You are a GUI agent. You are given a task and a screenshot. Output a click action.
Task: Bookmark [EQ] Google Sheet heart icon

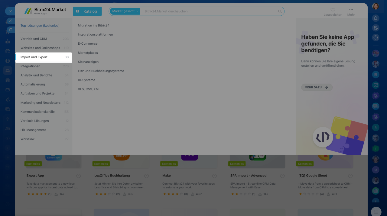tap(350, 176)
